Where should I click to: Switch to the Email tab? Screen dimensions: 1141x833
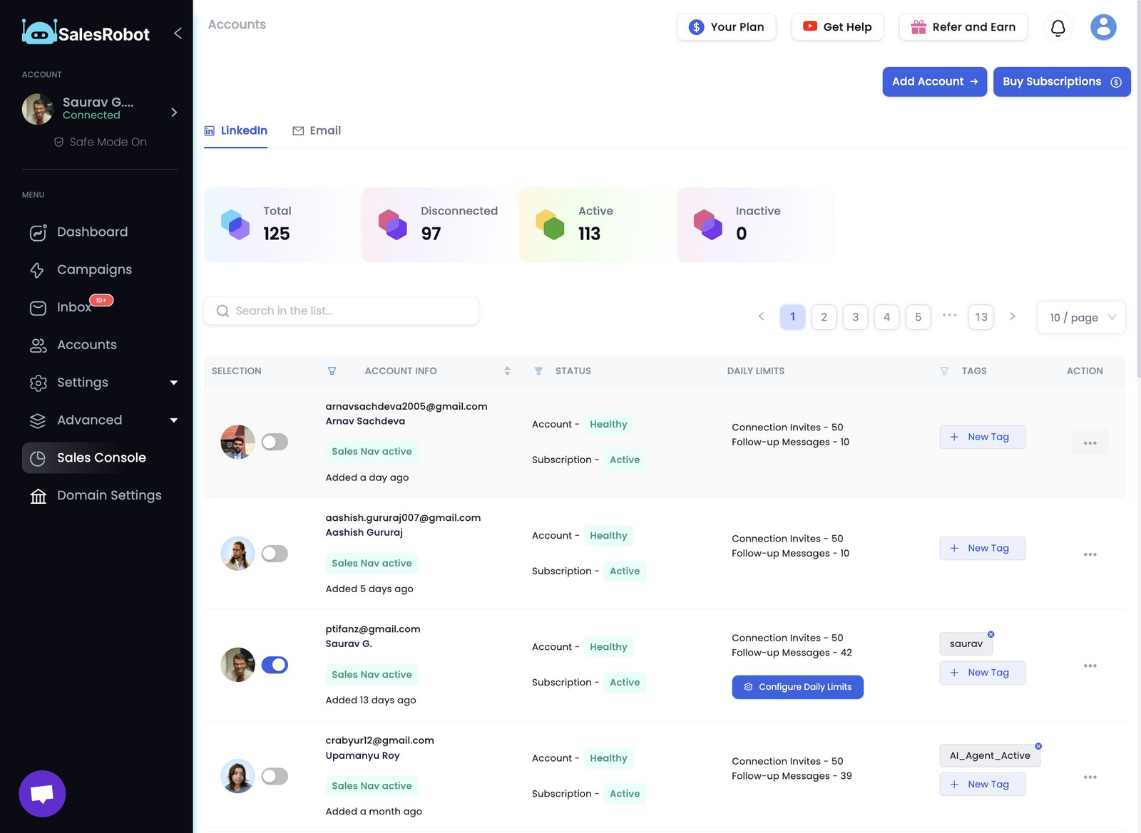point(317,130)
